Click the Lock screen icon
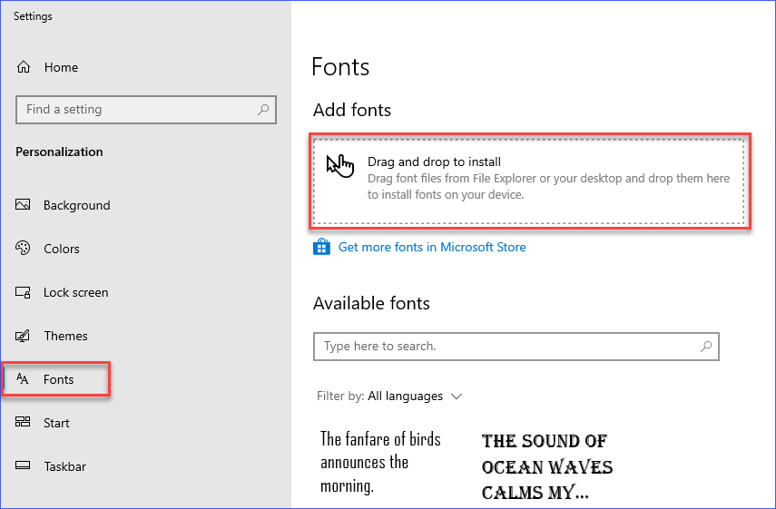776x509 pixels. point(23,292)
